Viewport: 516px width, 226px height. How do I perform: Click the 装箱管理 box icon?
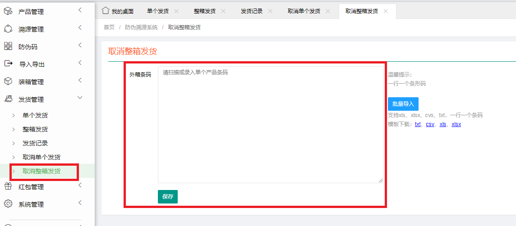[8, 81]
